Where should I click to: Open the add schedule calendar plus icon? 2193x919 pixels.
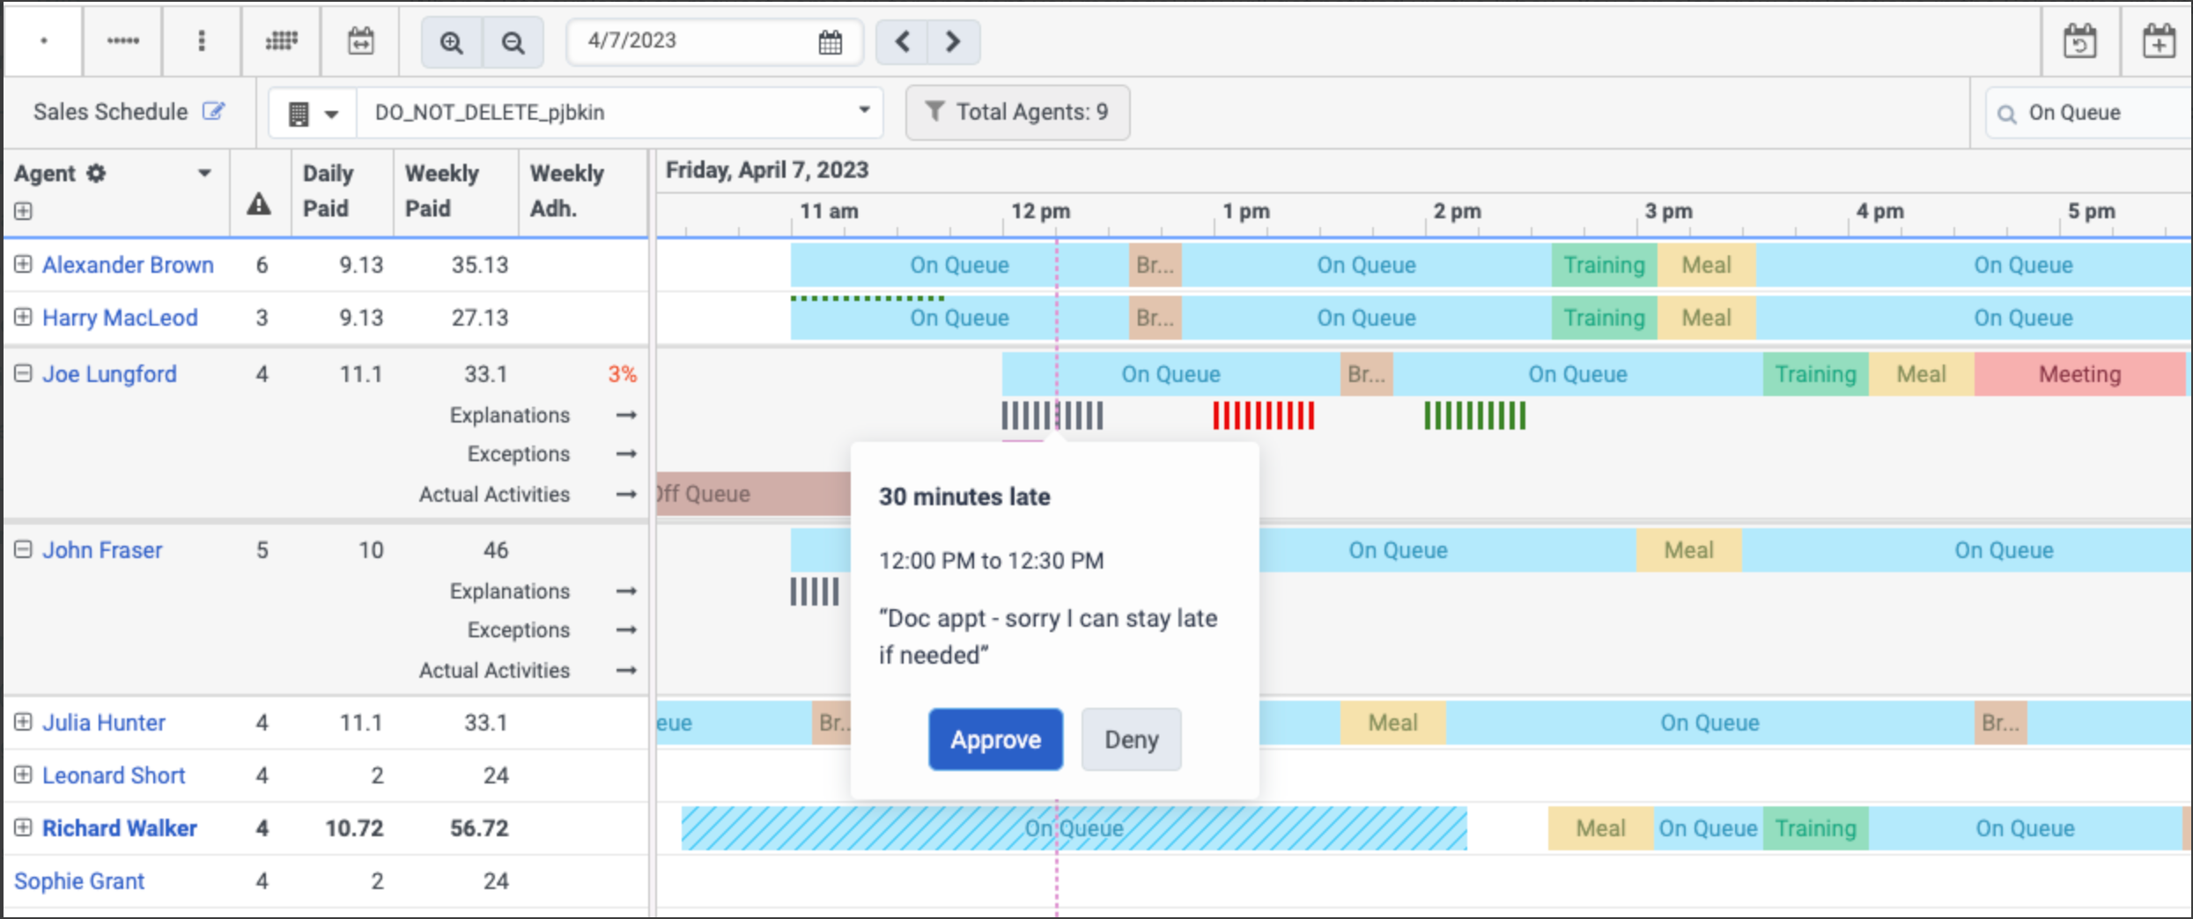[2158, 41]
